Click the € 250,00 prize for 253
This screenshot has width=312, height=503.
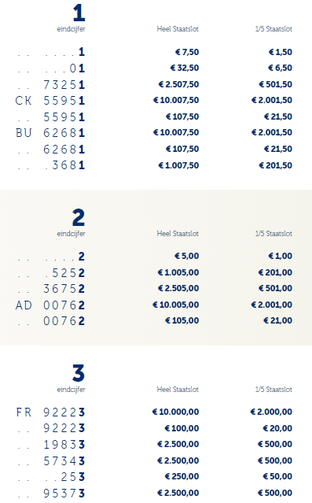[x=182, y=476]
